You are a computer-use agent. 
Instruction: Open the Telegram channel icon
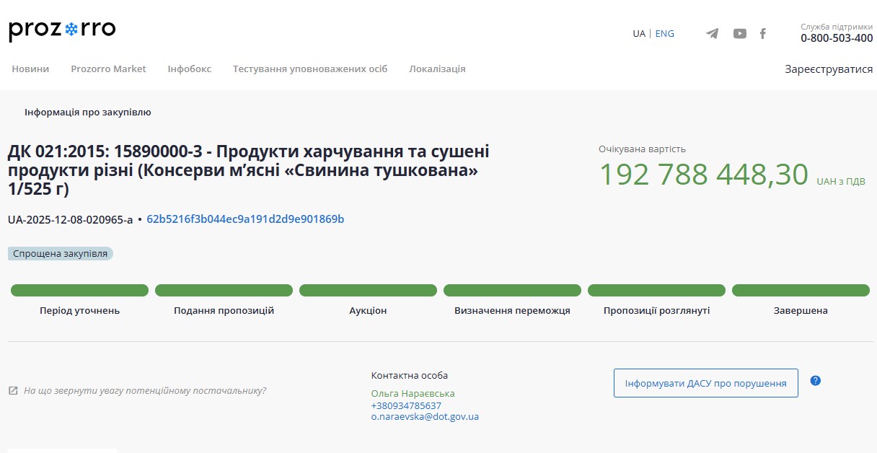[712, 33]
